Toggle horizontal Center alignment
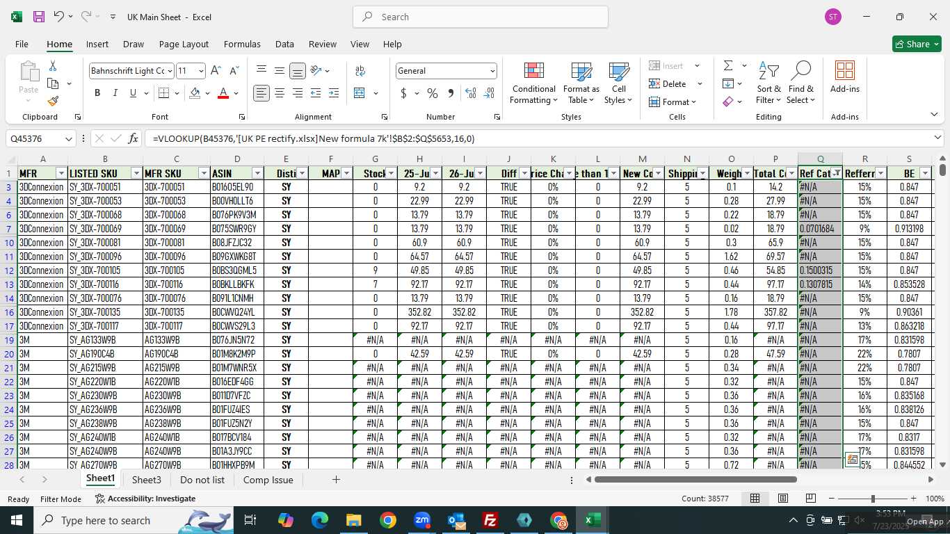The image size is (950, 534). [280, 93]
